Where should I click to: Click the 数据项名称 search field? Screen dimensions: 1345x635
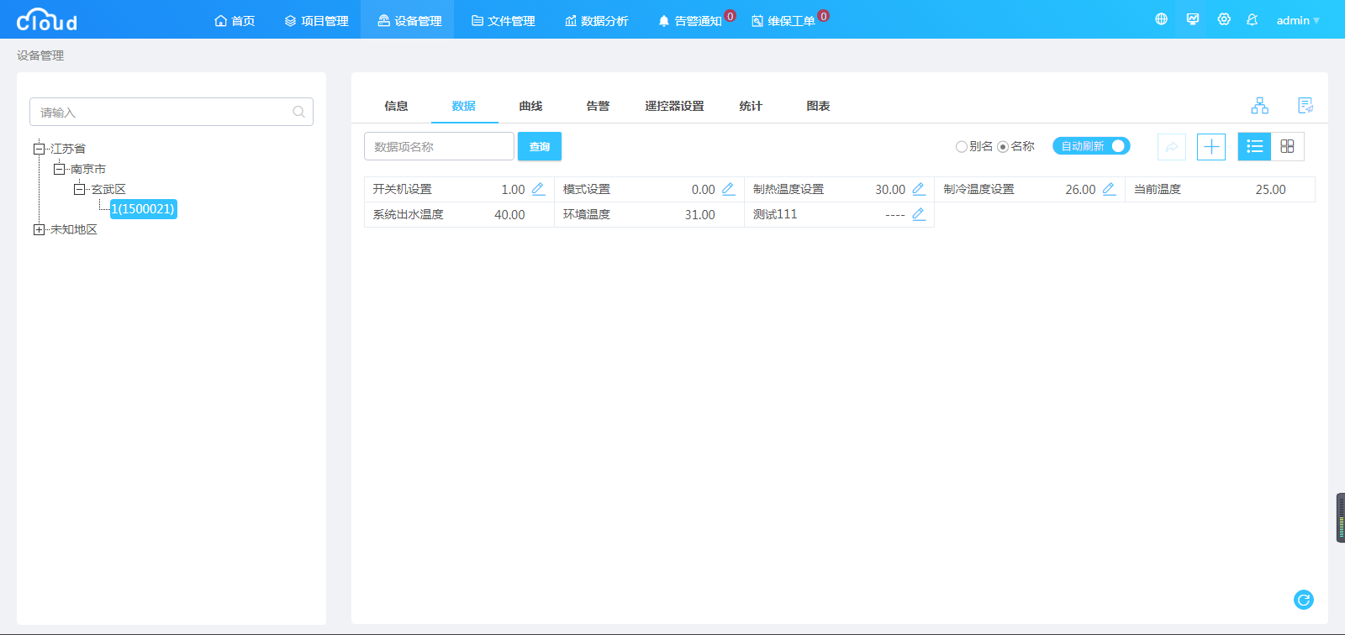[439, 146]
